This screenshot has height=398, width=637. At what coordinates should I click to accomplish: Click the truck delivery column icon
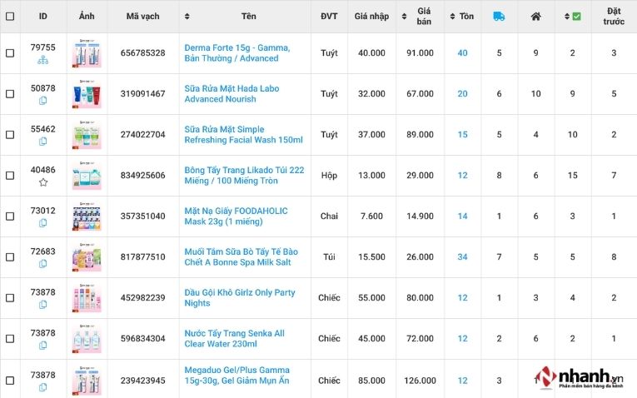tap(499, 17)
